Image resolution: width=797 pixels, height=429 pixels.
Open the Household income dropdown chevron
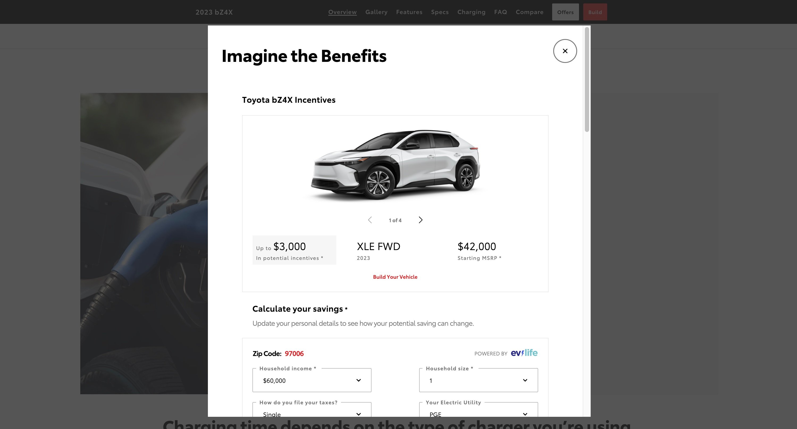(359, 380)
